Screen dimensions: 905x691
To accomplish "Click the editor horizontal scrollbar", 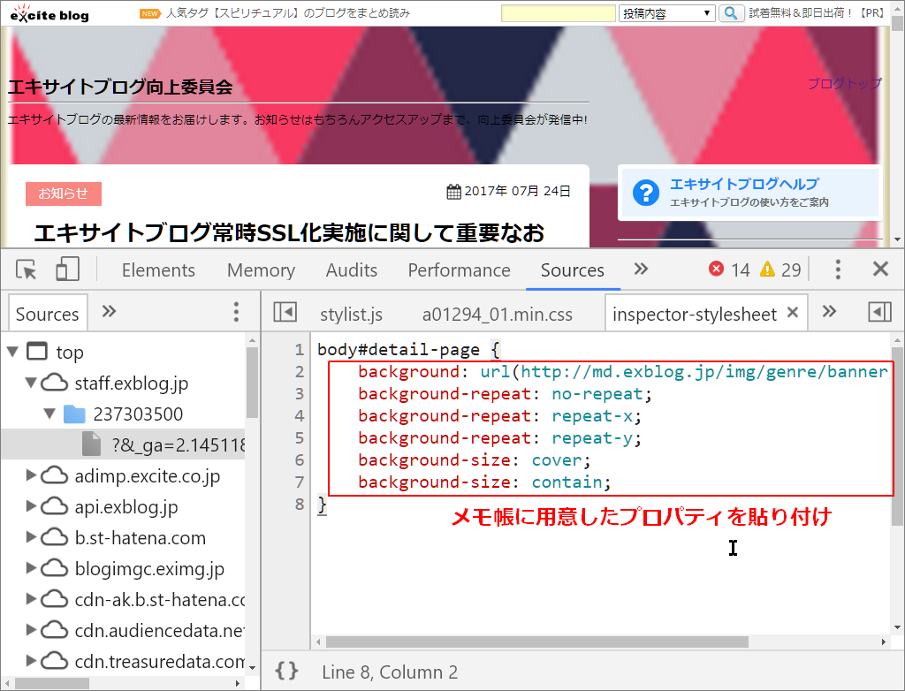I will pos(536,642).
